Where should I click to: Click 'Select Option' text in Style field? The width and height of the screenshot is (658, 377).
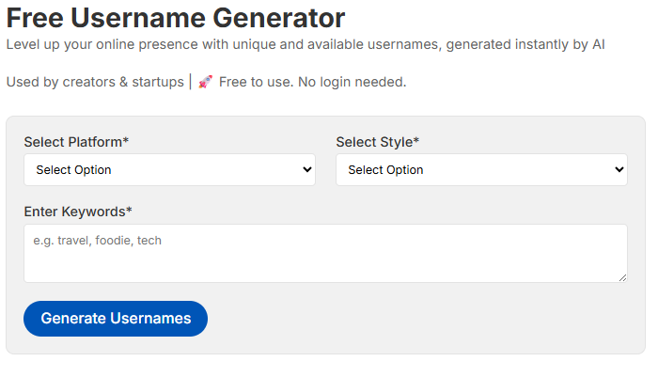385,170
